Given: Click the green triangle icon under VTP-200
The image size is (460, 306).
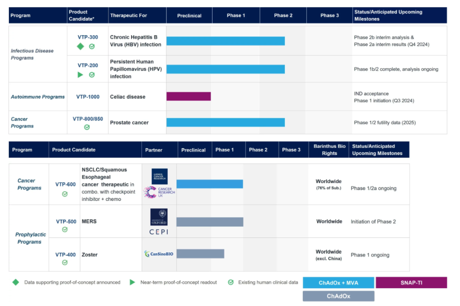Looking at the screenshot, I should click(80, 75).
